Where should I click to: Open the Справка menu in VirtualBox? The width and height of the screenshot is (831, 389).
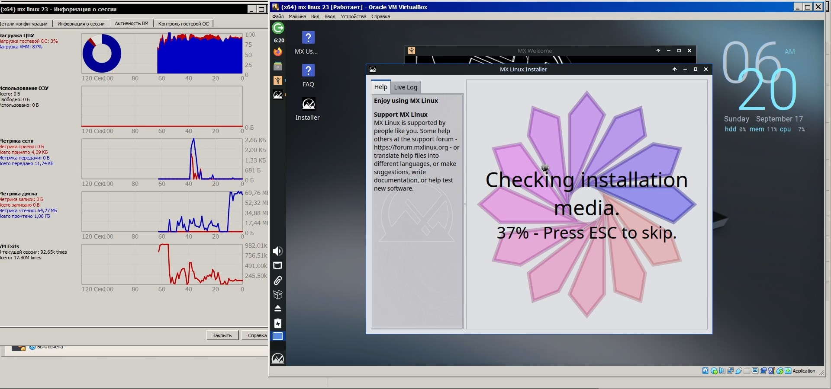click(x=380, y=16)
